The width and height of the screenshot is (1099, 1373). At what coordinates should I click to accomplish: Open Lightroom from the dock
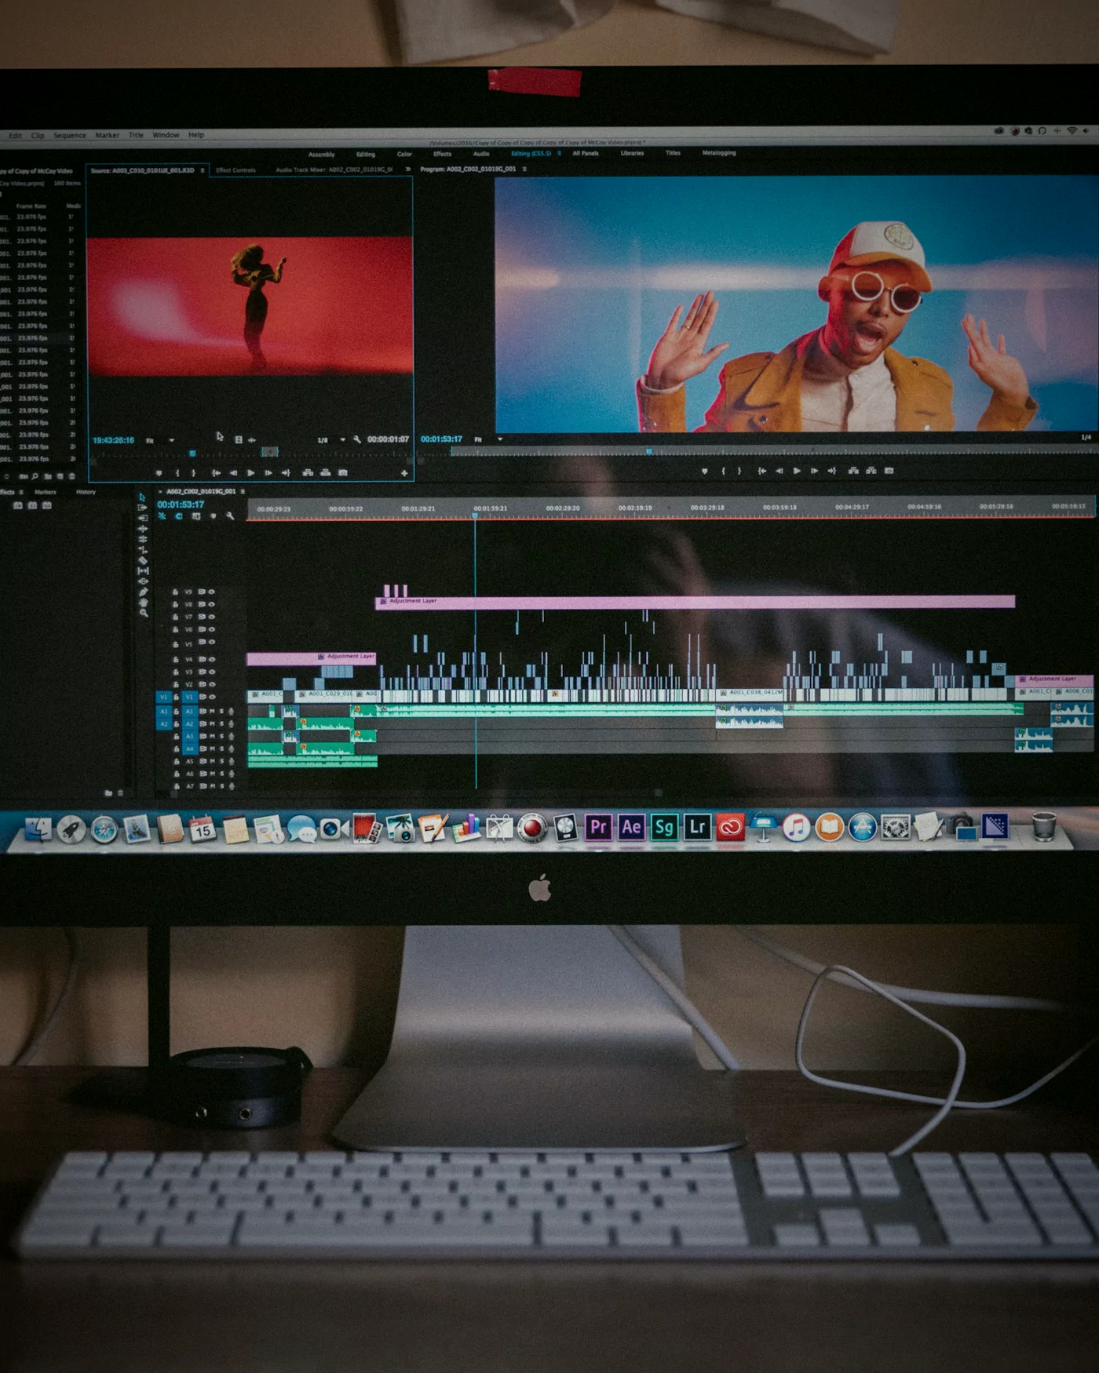tap(697, 827)
